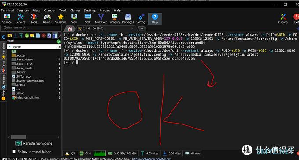The image size is (299, 160).
Task: Open the Servers toolbar button
Action: pos(20,19)
